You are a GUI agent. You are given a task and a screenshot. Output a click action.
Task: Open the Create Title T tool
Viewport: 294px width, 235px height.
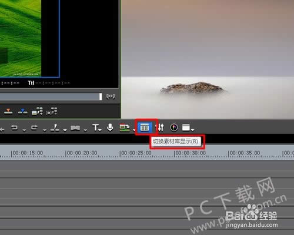pos(96,127)
